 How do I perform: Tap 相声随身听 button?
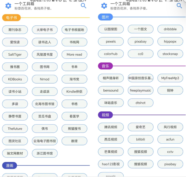111,78
